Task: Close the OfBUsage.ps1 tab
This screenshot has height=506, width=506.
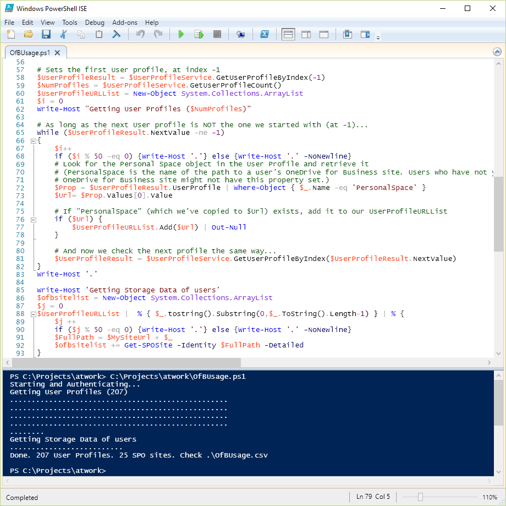Action: click(58, 53)
